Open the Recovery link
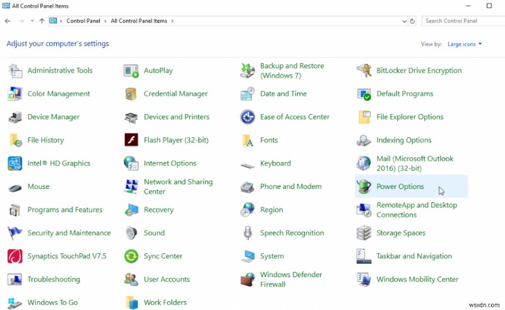The width and height of the screenshot is (505, 310). pyautogui.click(x=158, y=210)
